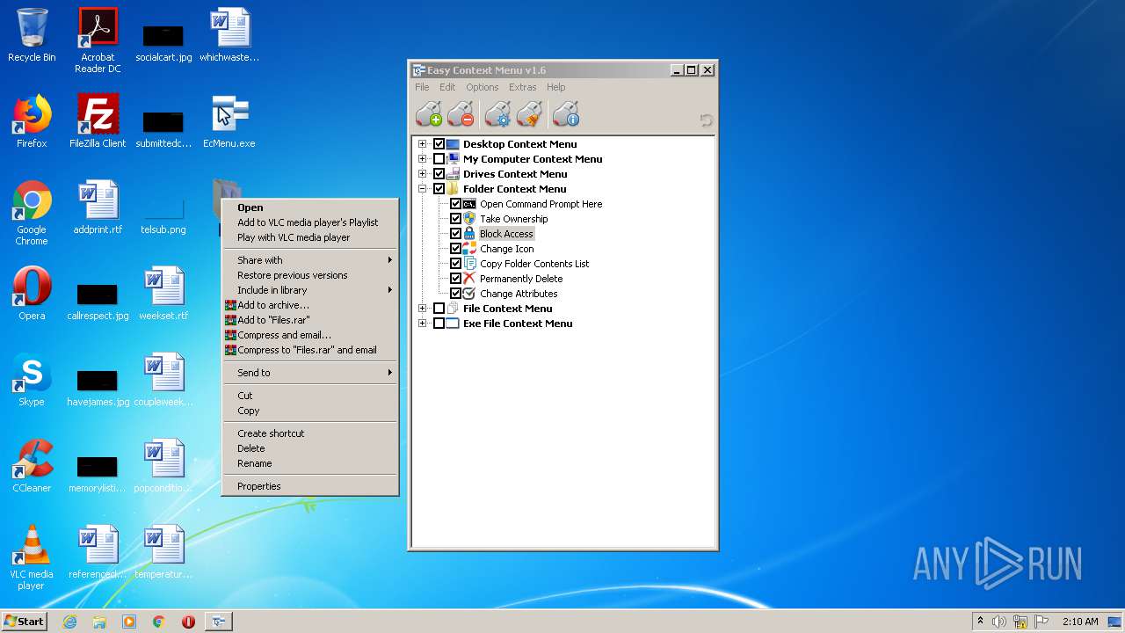Select the Take Ownership shield icon
Image resolution: width=1125 pixels, height=633 pixels.
(469, 219)
